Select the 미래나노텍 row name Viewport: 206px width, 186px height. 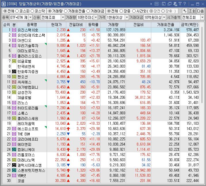[26, 160]
